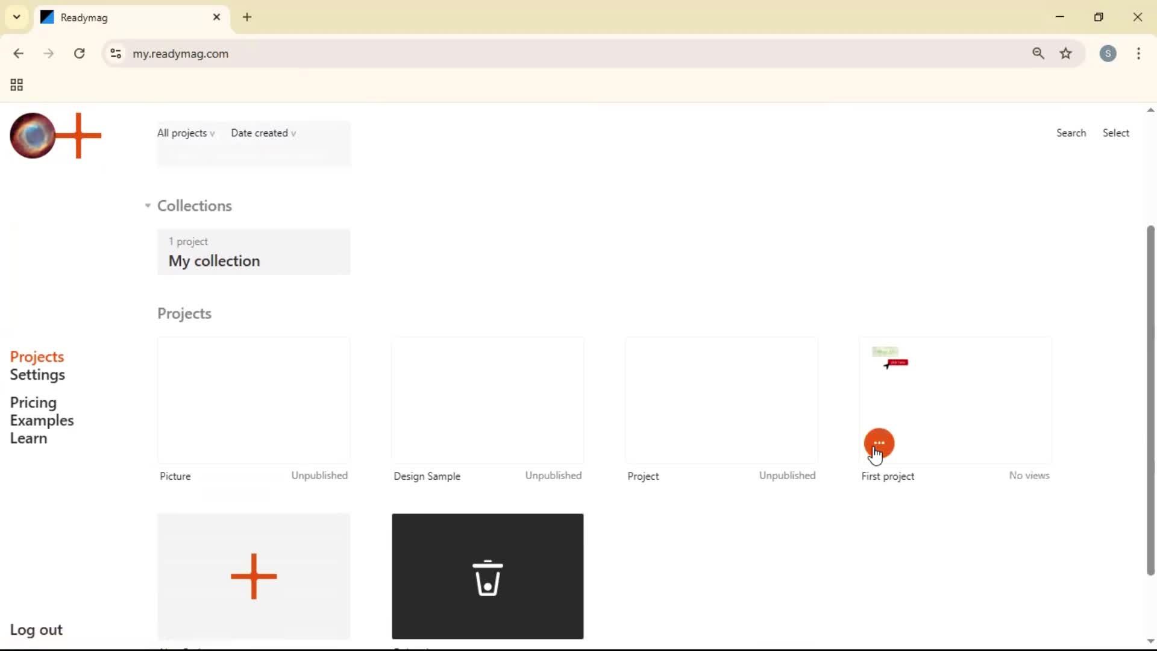1157x651 pixels.
Task: Open a new browser tab with the plus
Action: [247, 17]
